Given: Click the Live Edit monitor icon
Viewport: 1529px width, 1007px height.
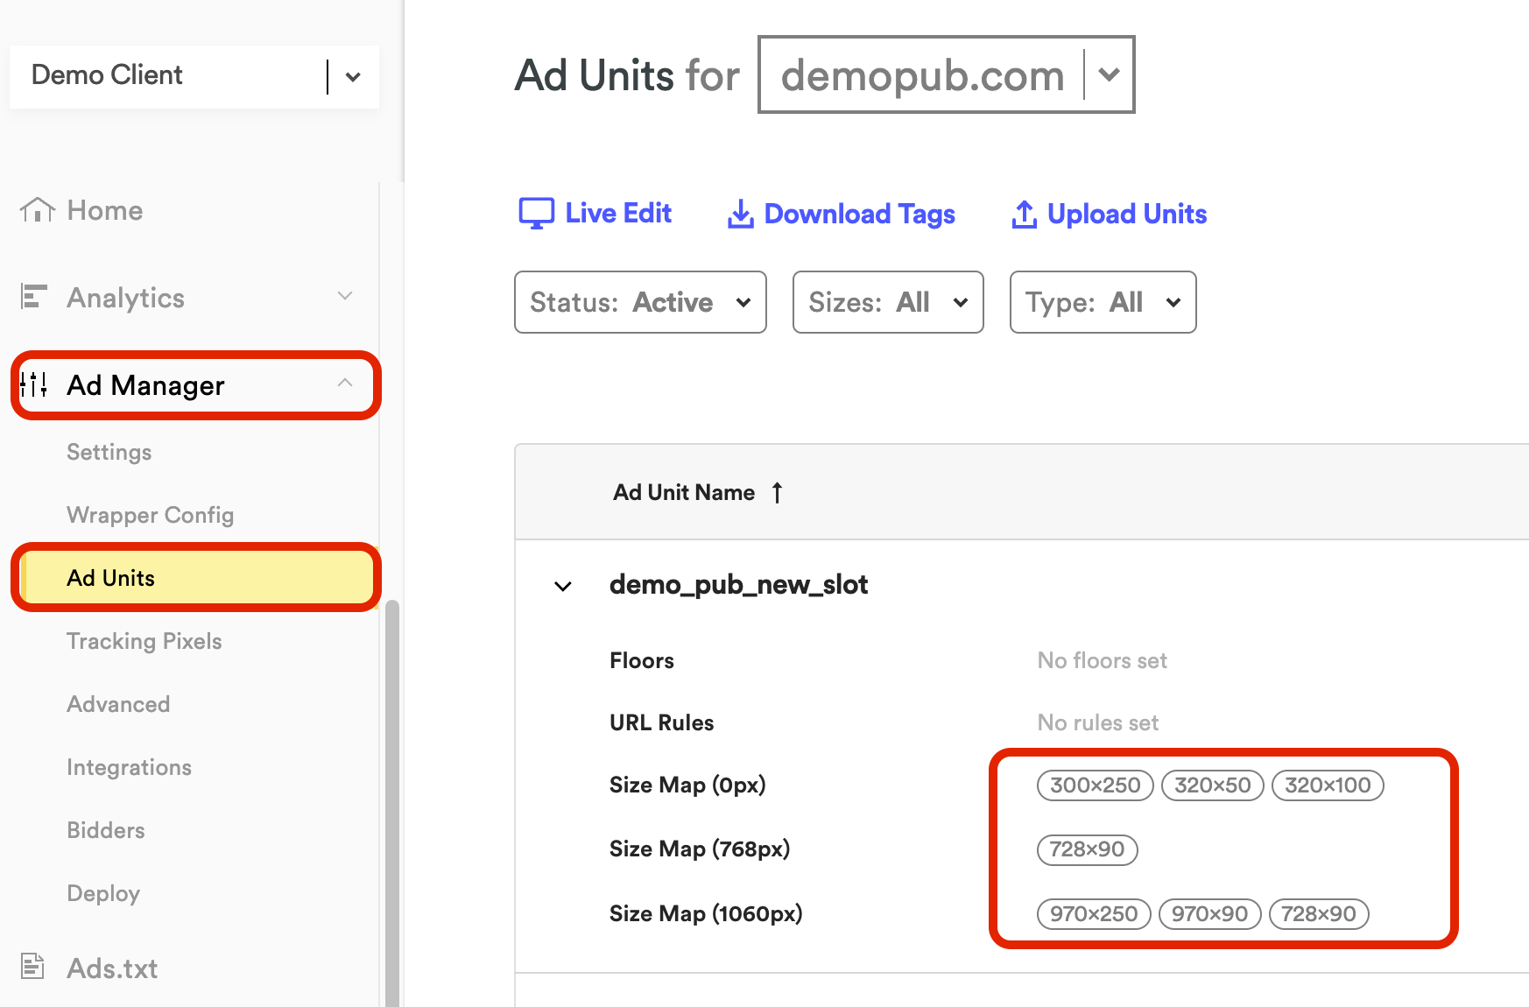Looking at the screenshot, I should point(536,214).
